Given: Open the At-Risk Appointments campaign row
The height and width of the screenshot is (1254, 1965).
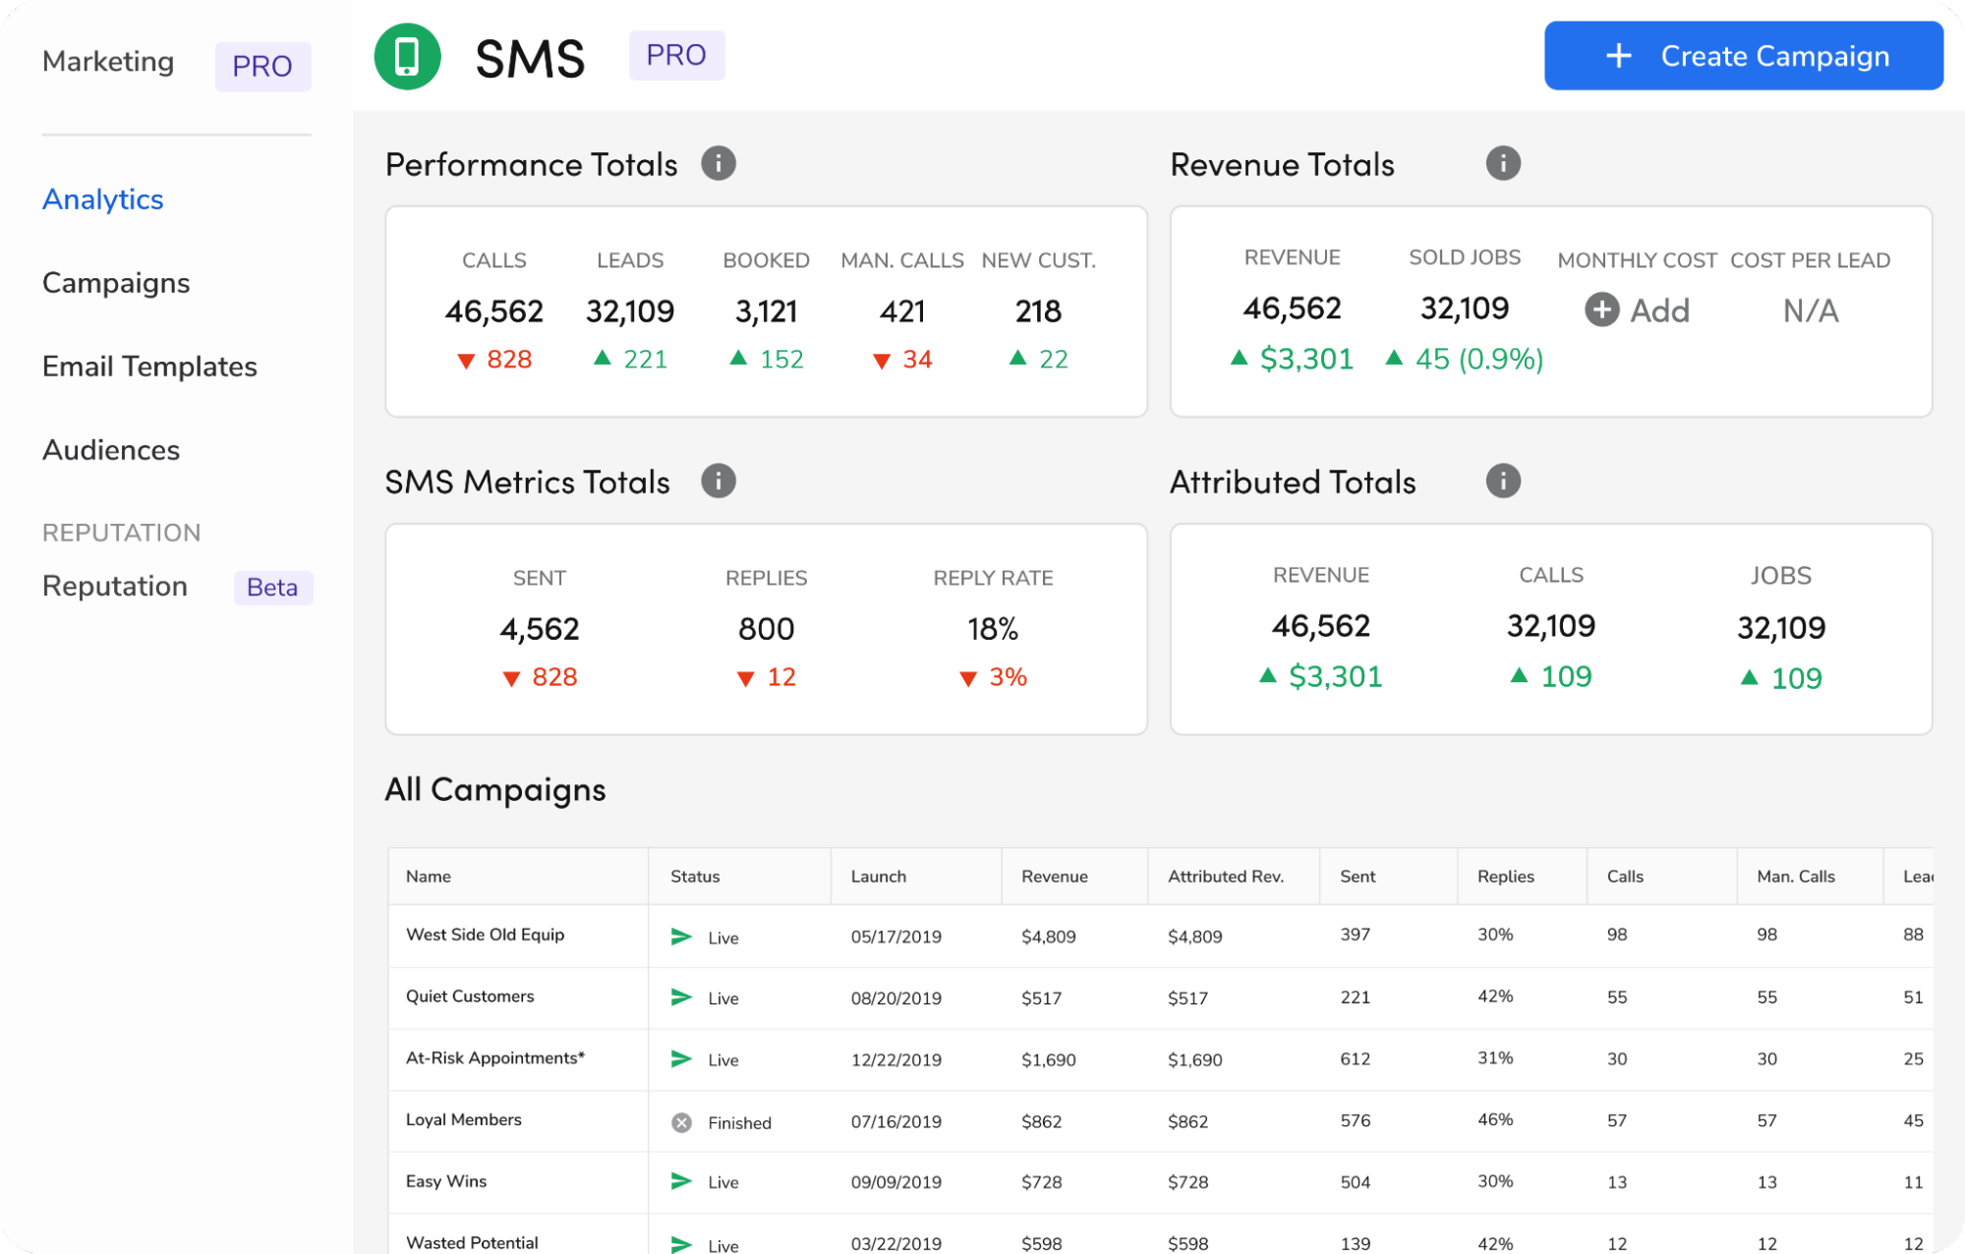Looking at the screenshot, I should pos(494,1058).
